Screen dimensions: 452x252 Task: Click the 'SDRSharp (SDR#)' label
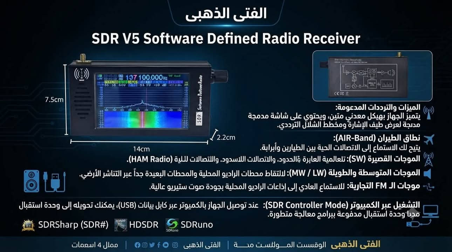point(73,225)
